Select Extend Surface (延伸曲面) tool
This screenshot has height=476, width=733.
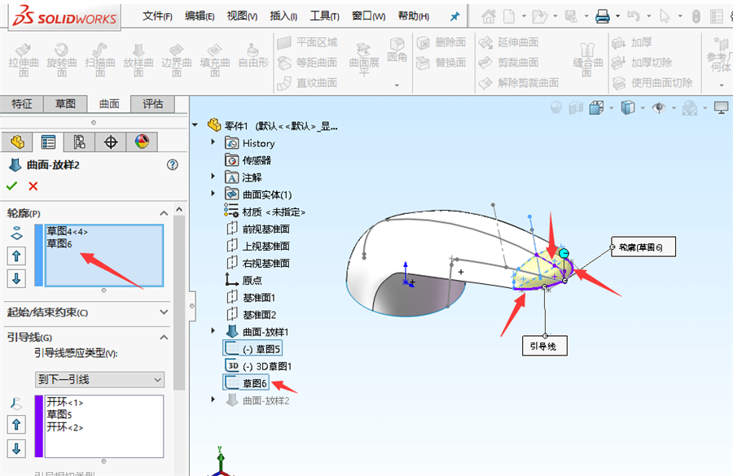click(508, 42)
